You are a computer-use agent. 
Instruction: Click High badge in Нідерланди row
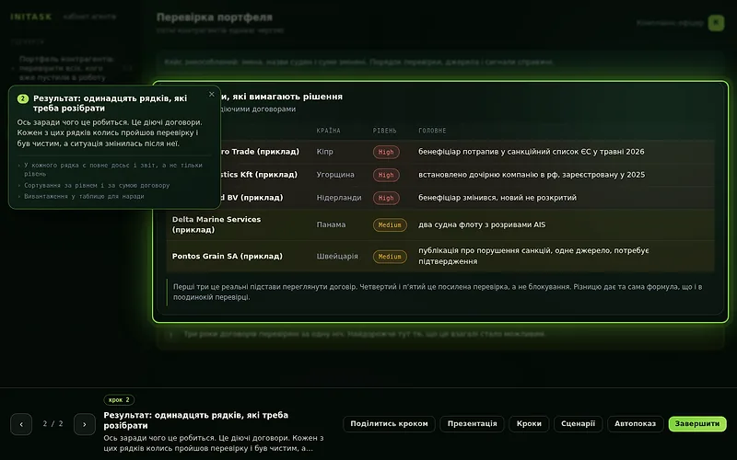pos(386,198)
